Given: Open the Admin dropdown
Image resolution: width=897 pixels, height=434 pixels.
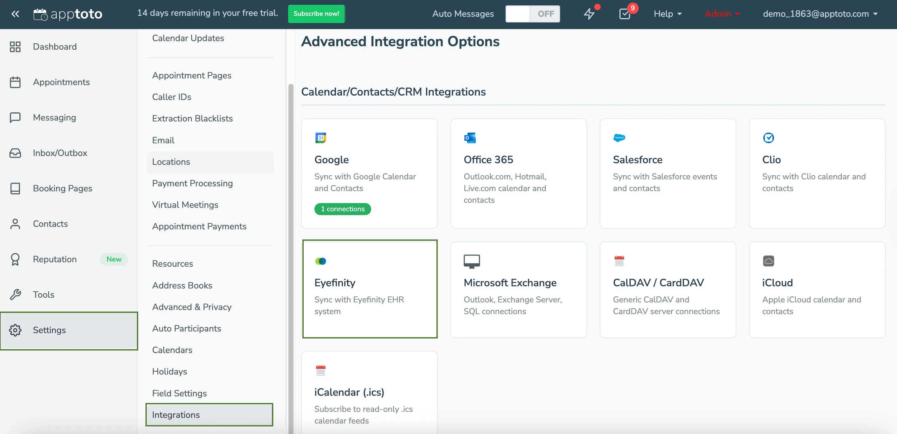Looking at the screenshot, I should 721,14.
